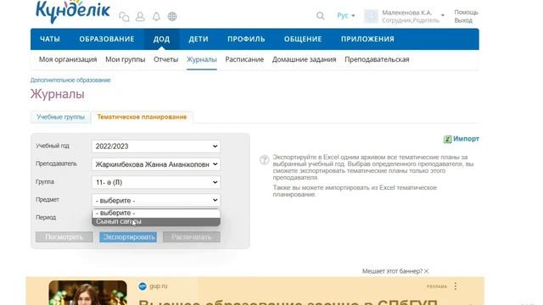Open the Группа 11-ө (Л) dropdown
This screenshot has width=543, height=305.
[156, 182]
